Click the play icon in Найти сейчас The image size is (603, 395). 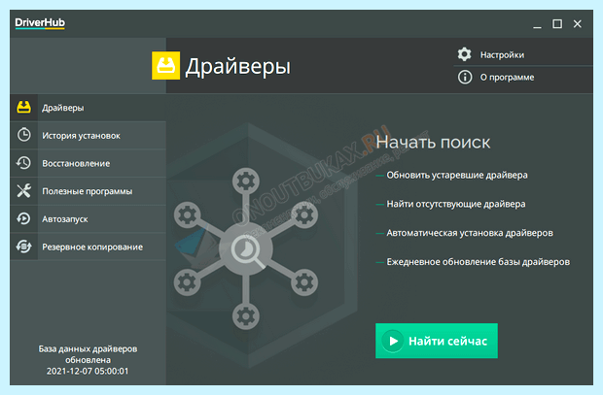pos(393,341)
